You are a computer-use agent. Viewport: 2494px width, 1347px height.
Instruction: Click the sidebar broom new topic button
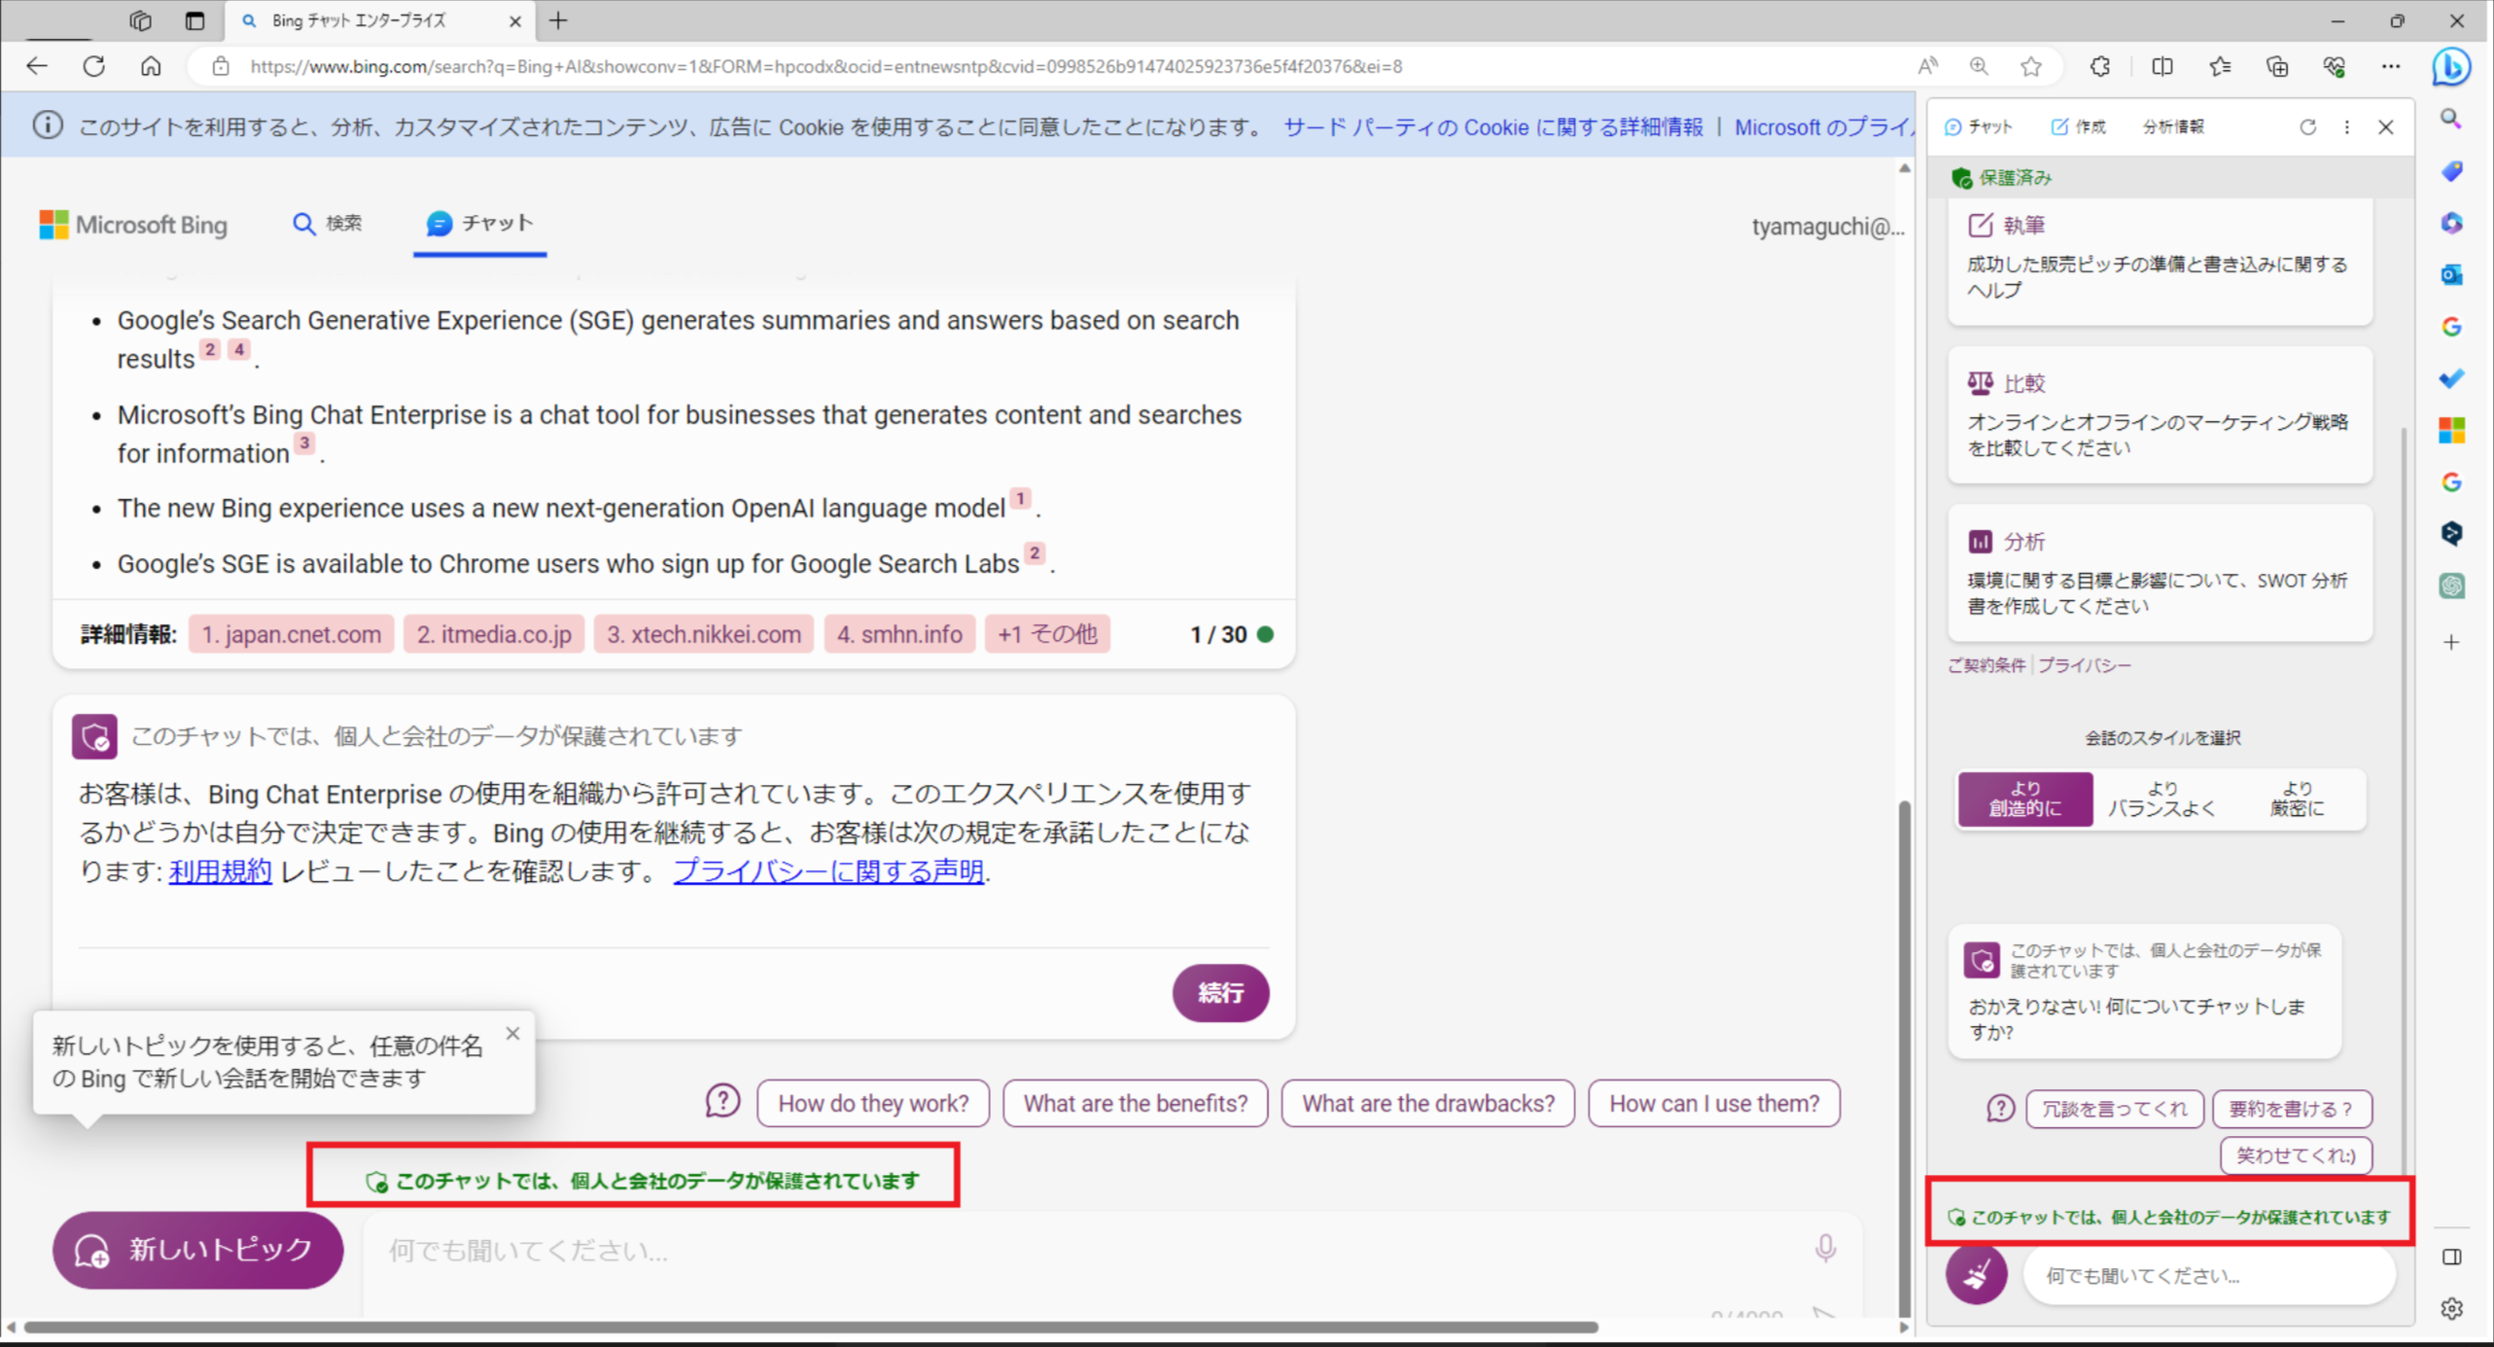[x=1977, y=1273]
